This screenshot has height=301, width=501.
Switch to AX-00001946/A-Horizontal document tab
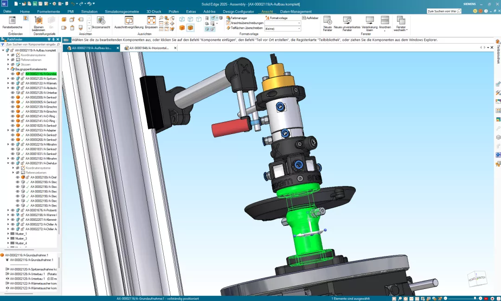(149, 48)
